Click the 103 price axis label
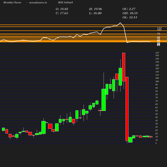167x167 pixels. pos(157,81)
